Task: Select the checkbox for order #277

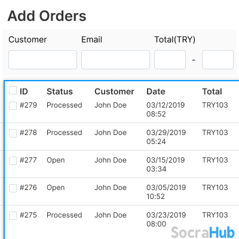Action: [13, 161]
